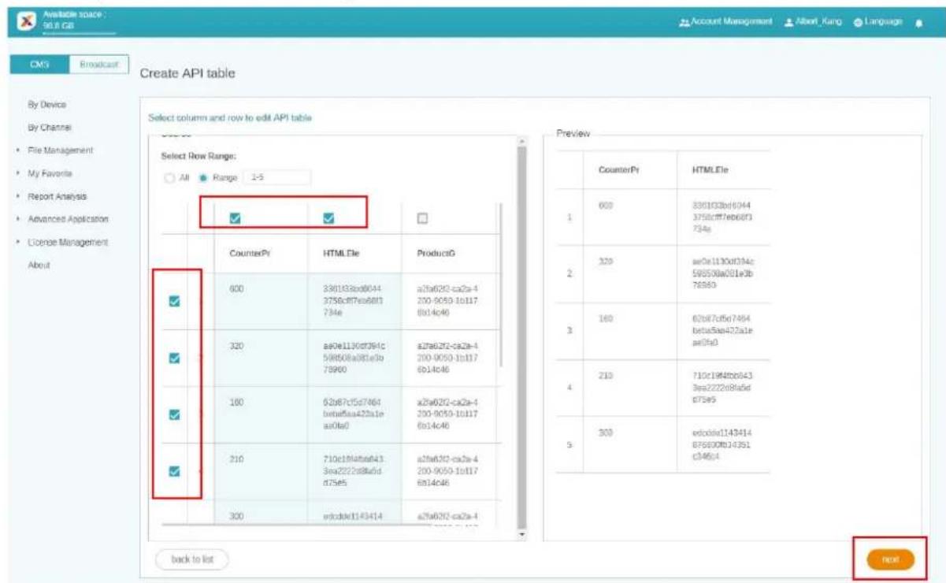This screenshot has width=946, height=583.
Task: Uncheck the HTMLEle column checkbox
Action: pyautogui.click(x=328, y=218)
